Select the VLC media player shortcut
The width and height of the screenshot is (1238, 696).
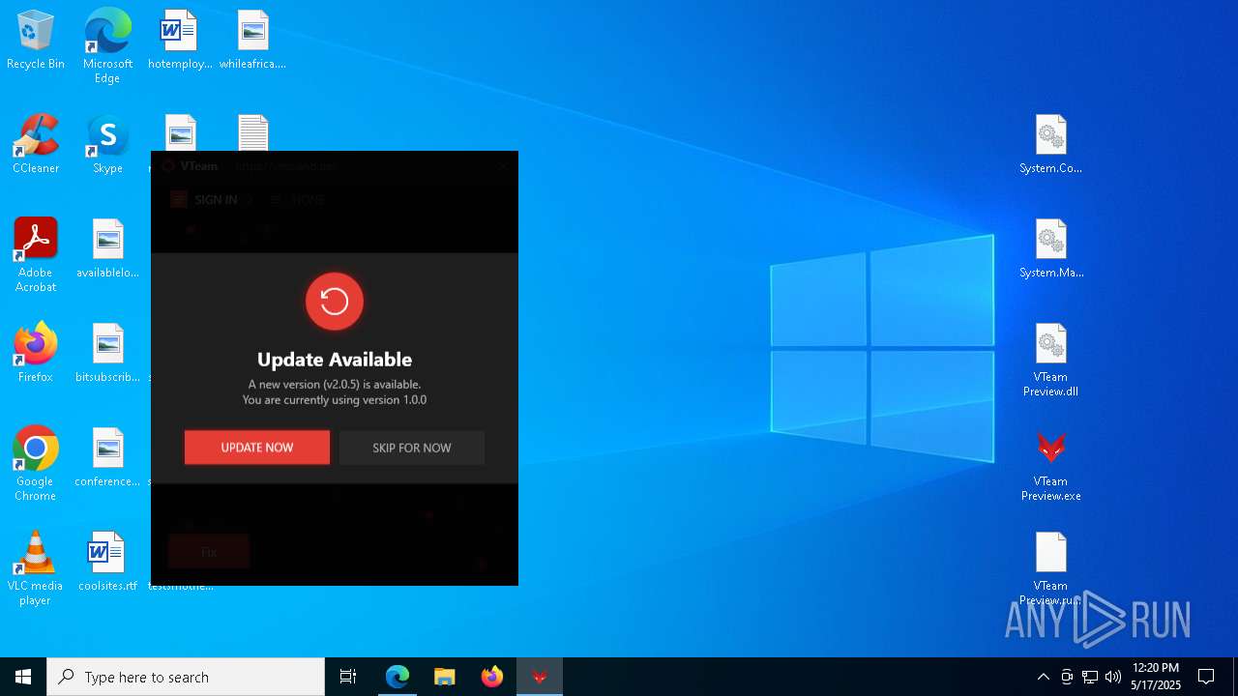pos(36,568)
